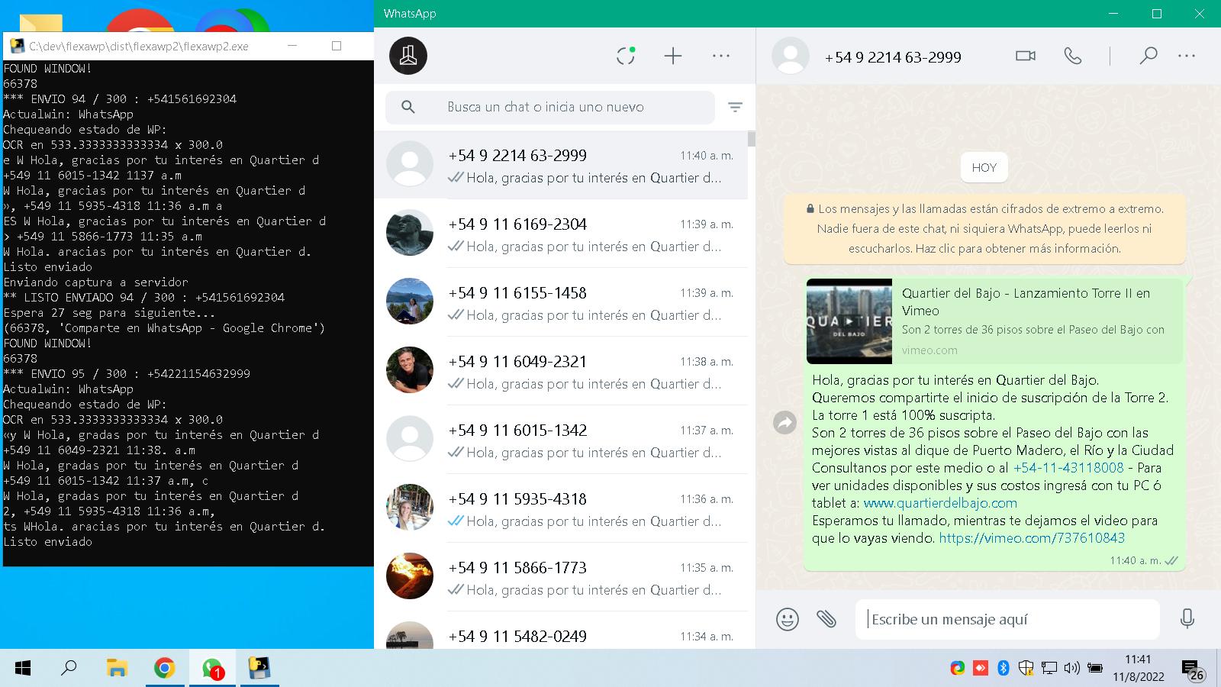Open the www.quartierdelbajo.com link
Screen dimensions: 1221x687
click(x=940, y=503)
